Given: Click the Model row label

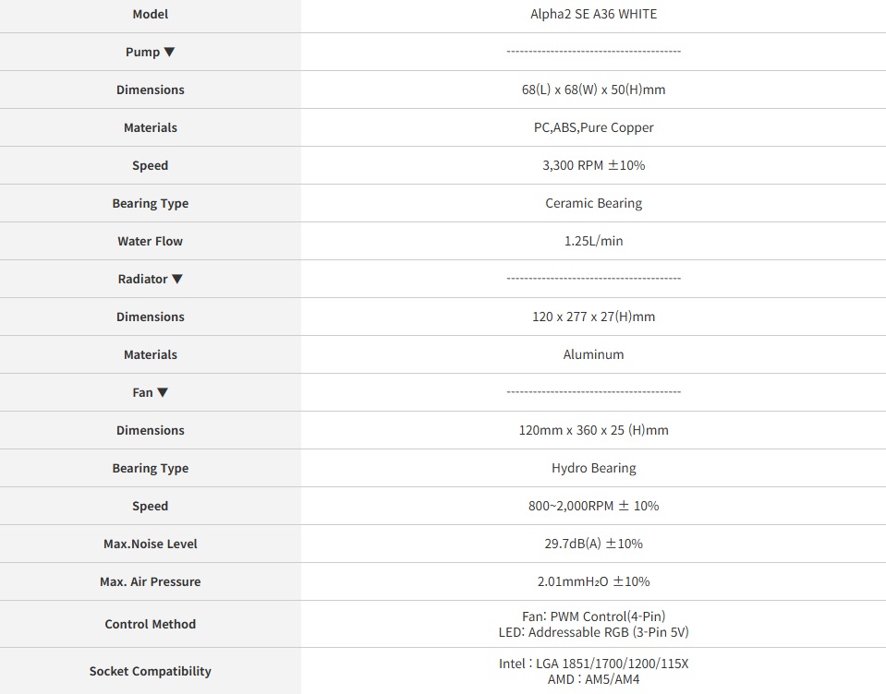Looking at the screenshot, I should coord(151,15).
